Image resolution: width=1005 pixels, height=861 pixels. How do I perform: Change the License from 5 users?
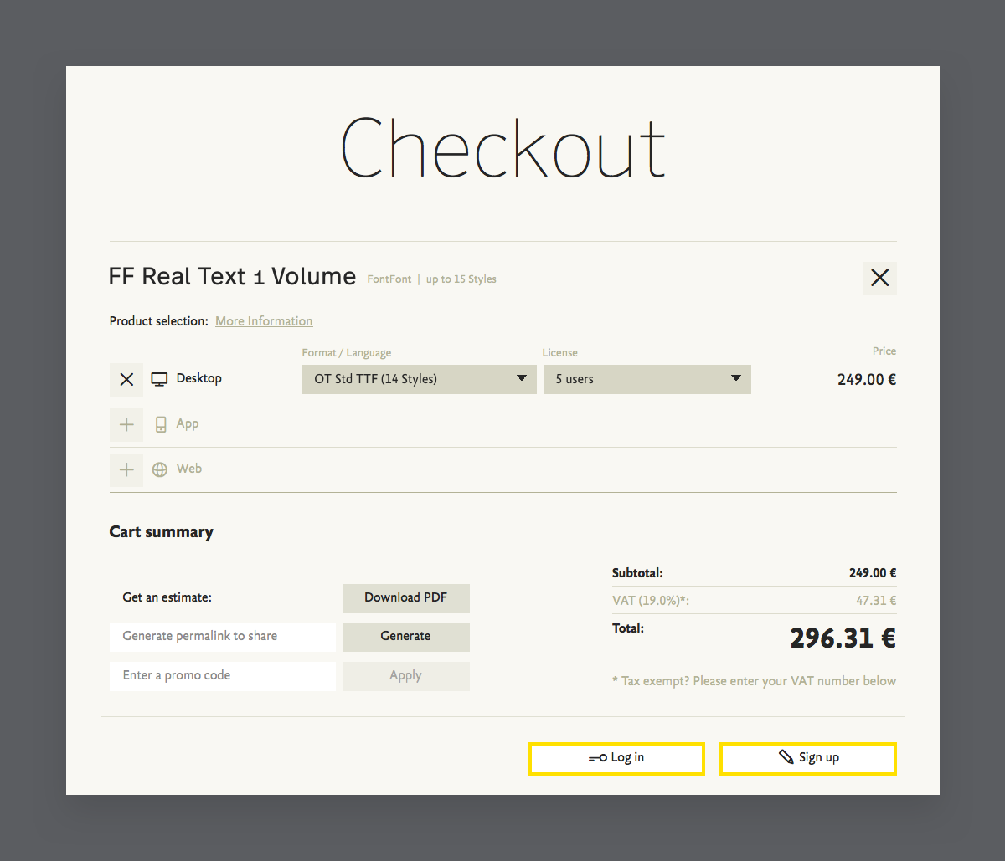pyautogui.click(x=647, y=379)
